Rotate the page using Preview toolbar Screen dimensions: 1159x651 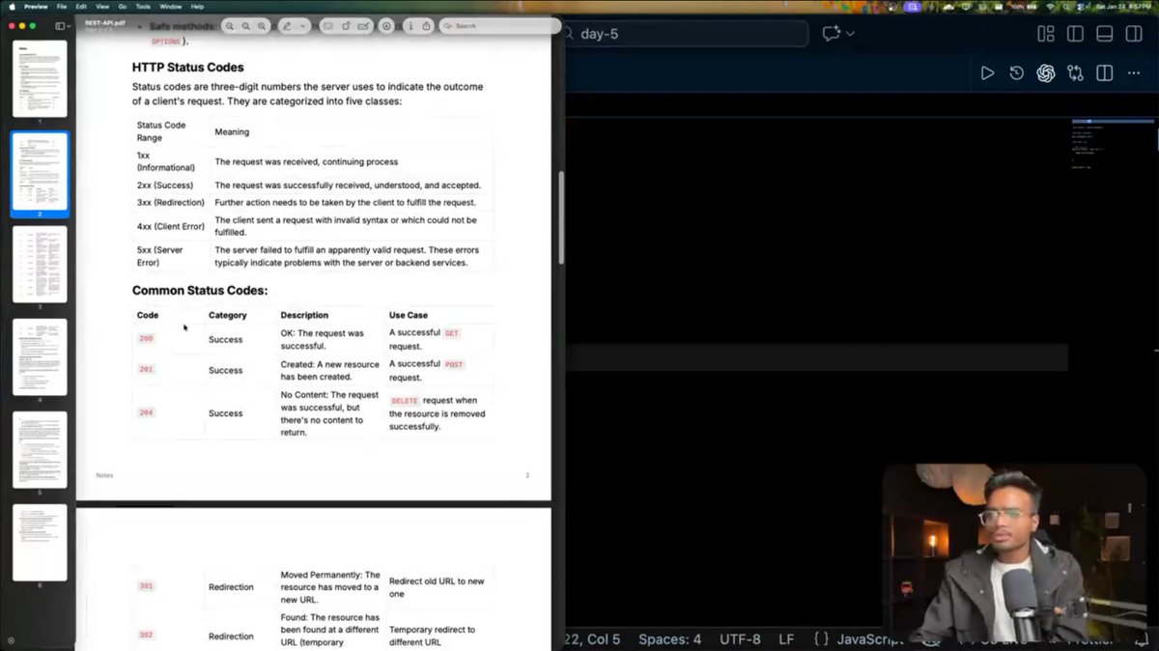click(x=346, y=26)
